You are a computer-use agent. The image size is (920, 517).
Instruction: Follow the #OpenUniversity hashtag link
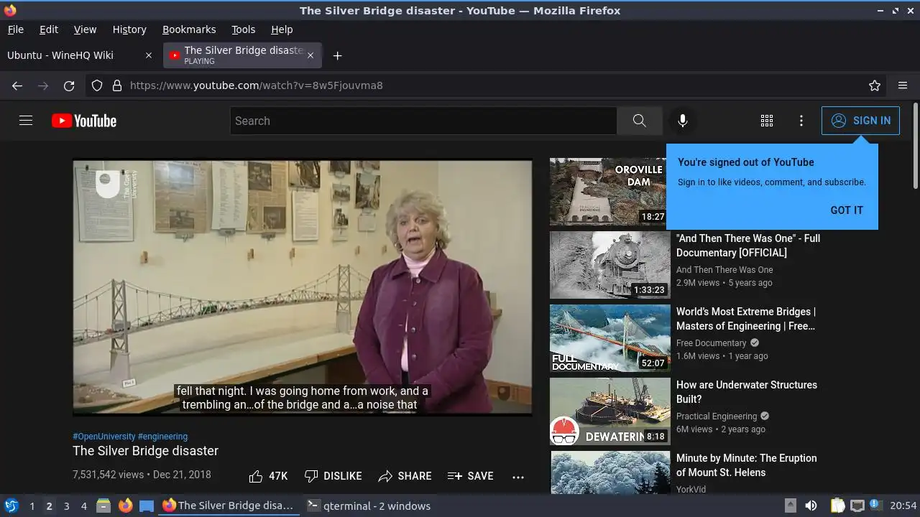coord(103,436)
